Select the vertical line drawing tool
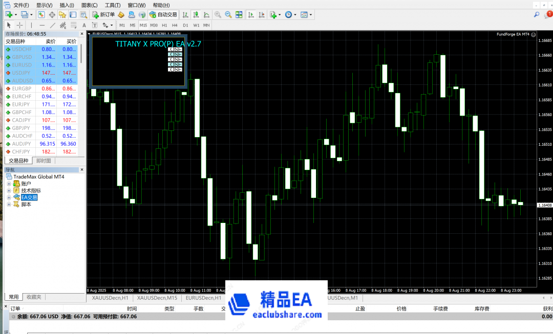Screen dimensions: 553x334 [x=31, y=25]
